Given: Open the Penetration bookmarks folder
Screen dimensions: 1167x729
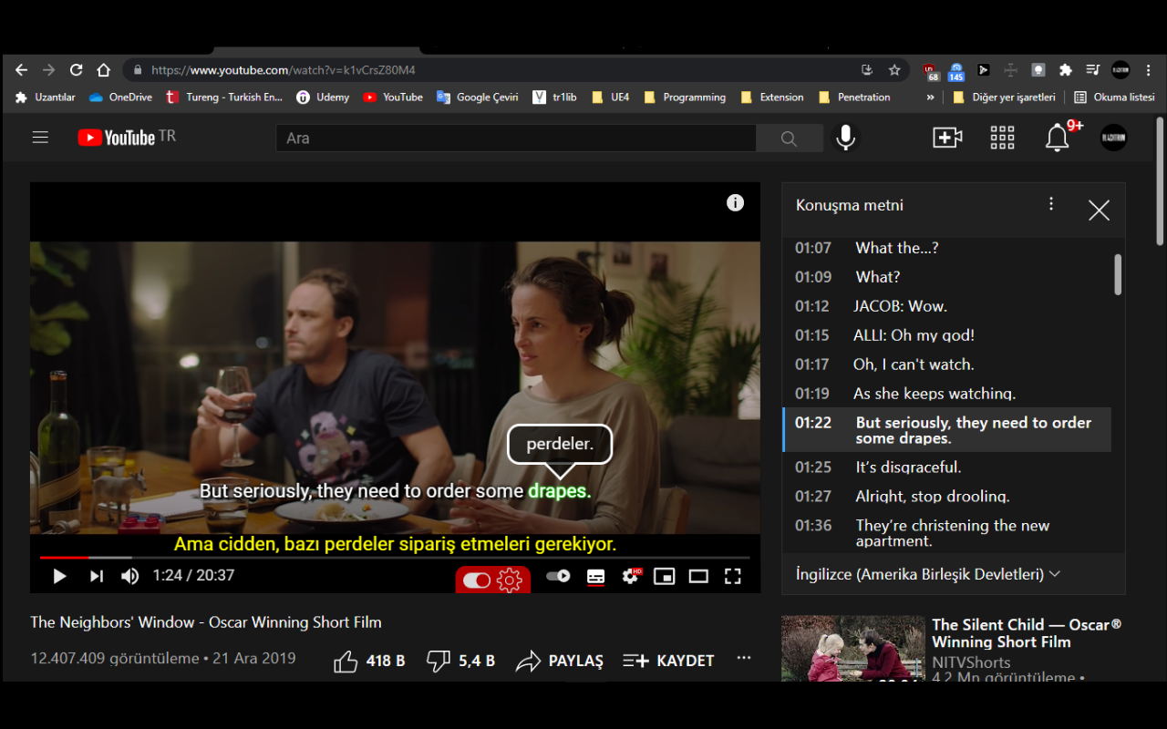Looking at the screenshot, I should [x=854, y=98].
